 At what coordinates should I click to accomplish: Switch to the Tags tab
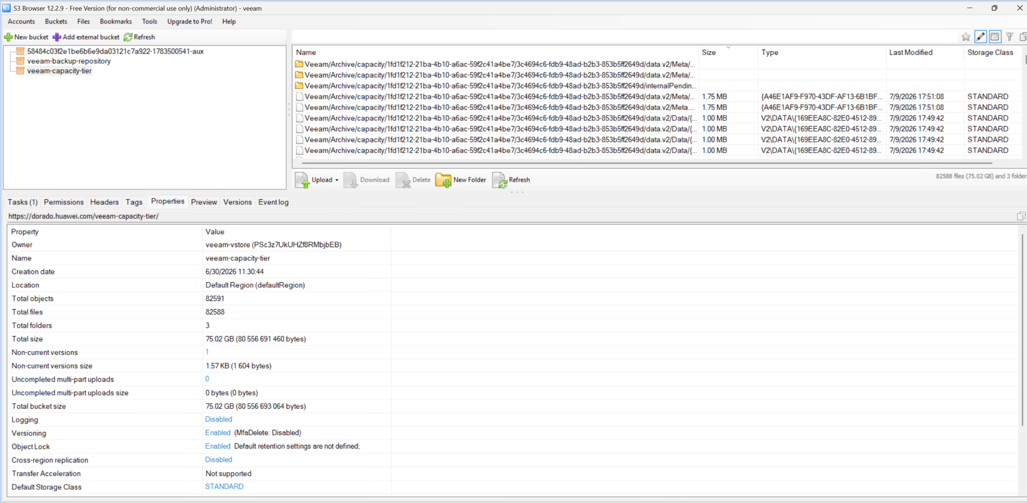pos(134,202)
